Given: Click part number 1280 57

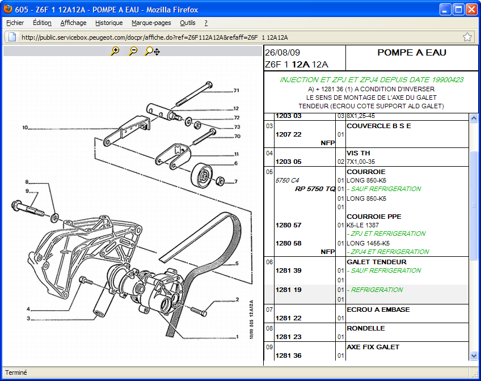Looking at the screenshot, I should [288, 225].
